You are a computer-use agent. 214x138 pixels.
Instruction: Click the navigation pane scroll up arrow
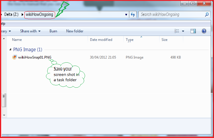(x=4, y=39)
